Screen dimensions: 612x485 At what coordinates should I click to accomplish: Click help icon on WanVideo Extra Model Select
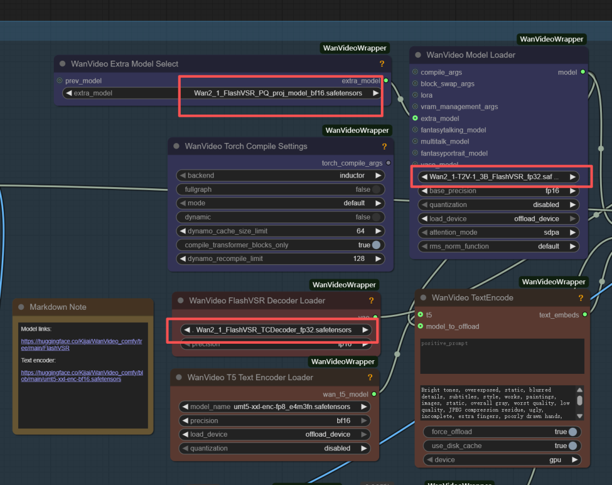click(x=382, y=64)
